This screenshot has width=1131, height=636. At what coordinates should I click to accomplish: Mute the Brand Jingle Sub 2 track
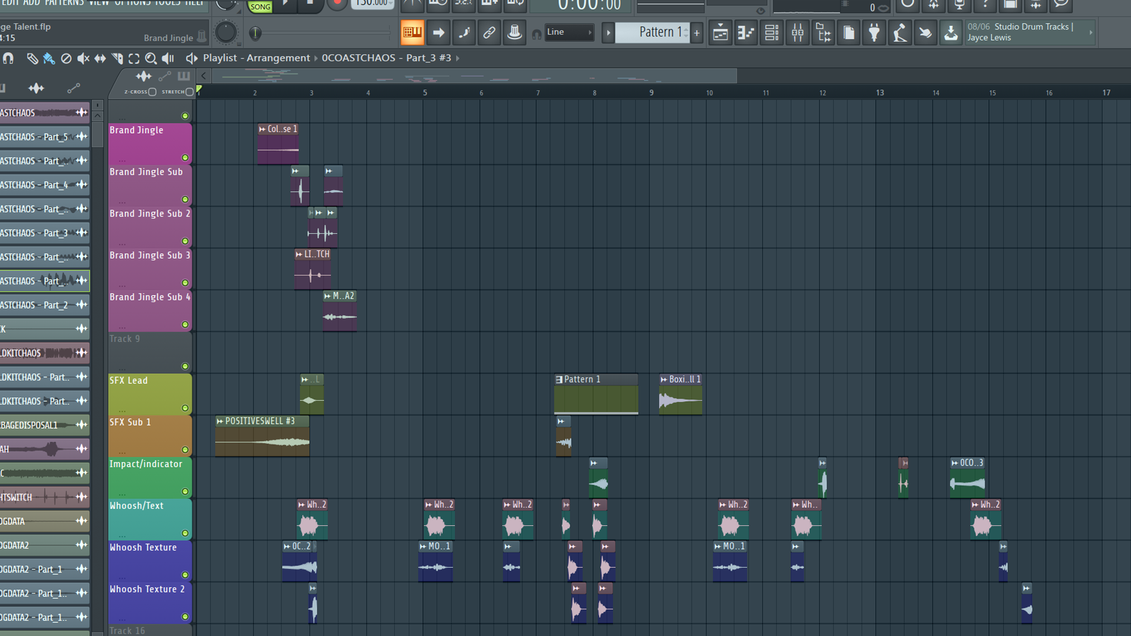(x=185, y=241)
